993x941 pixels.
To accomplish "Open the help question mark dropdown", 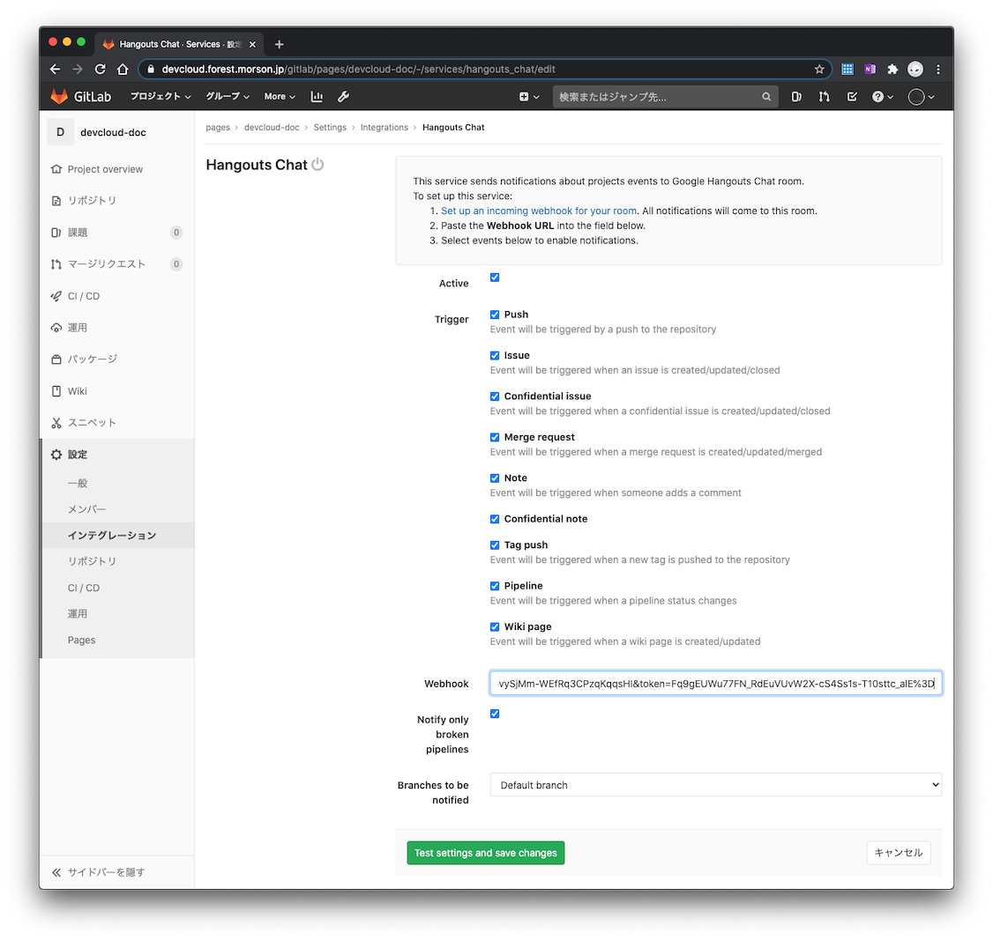I will 882,96.
